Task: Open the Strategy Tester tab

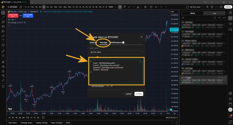Action: click(27, 123)
